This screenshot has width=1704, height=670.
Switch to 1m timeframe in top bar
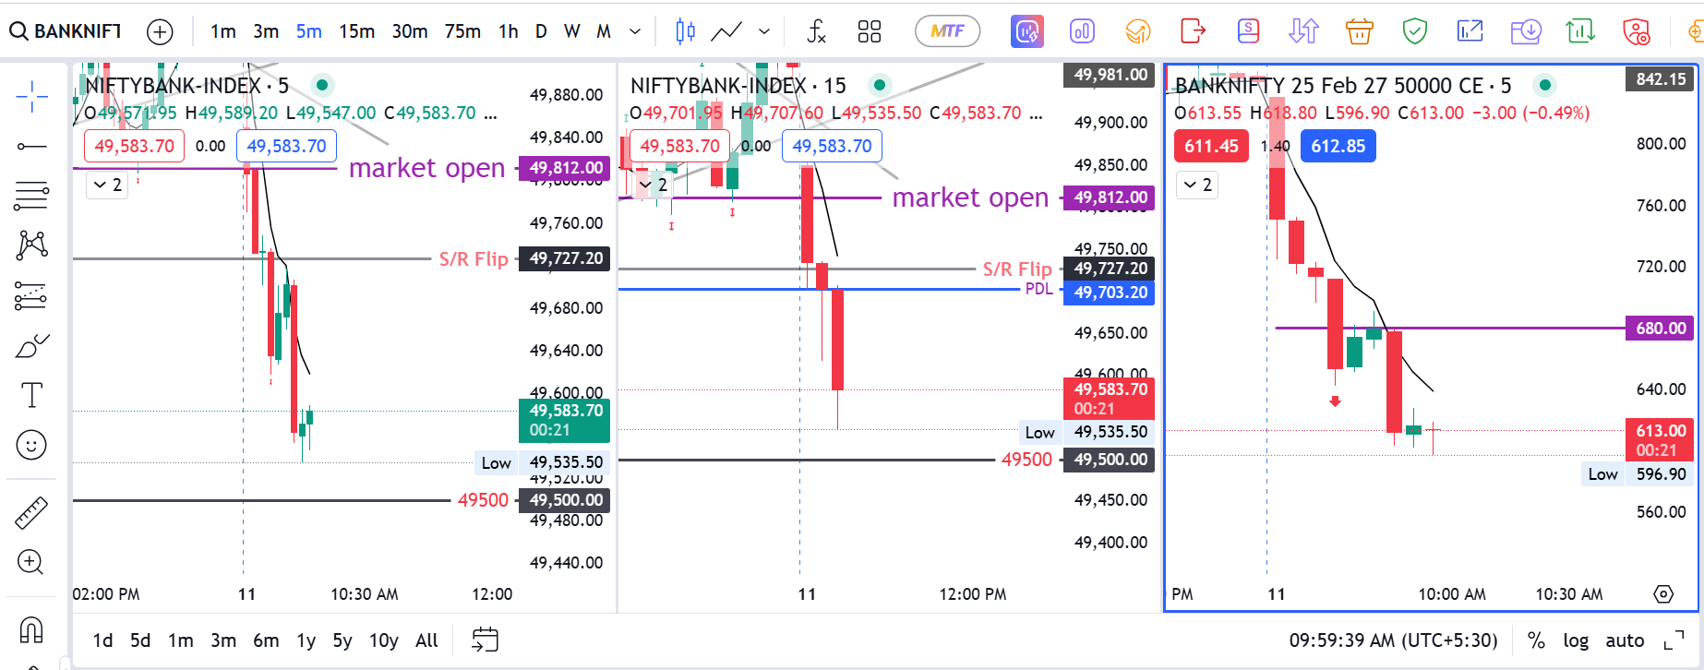(x=222, y=31)
